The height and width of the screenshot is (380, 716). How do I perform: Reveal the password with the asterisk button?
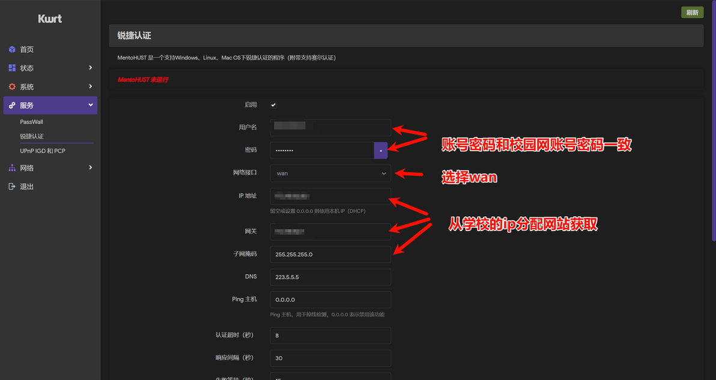coord(381,151)
